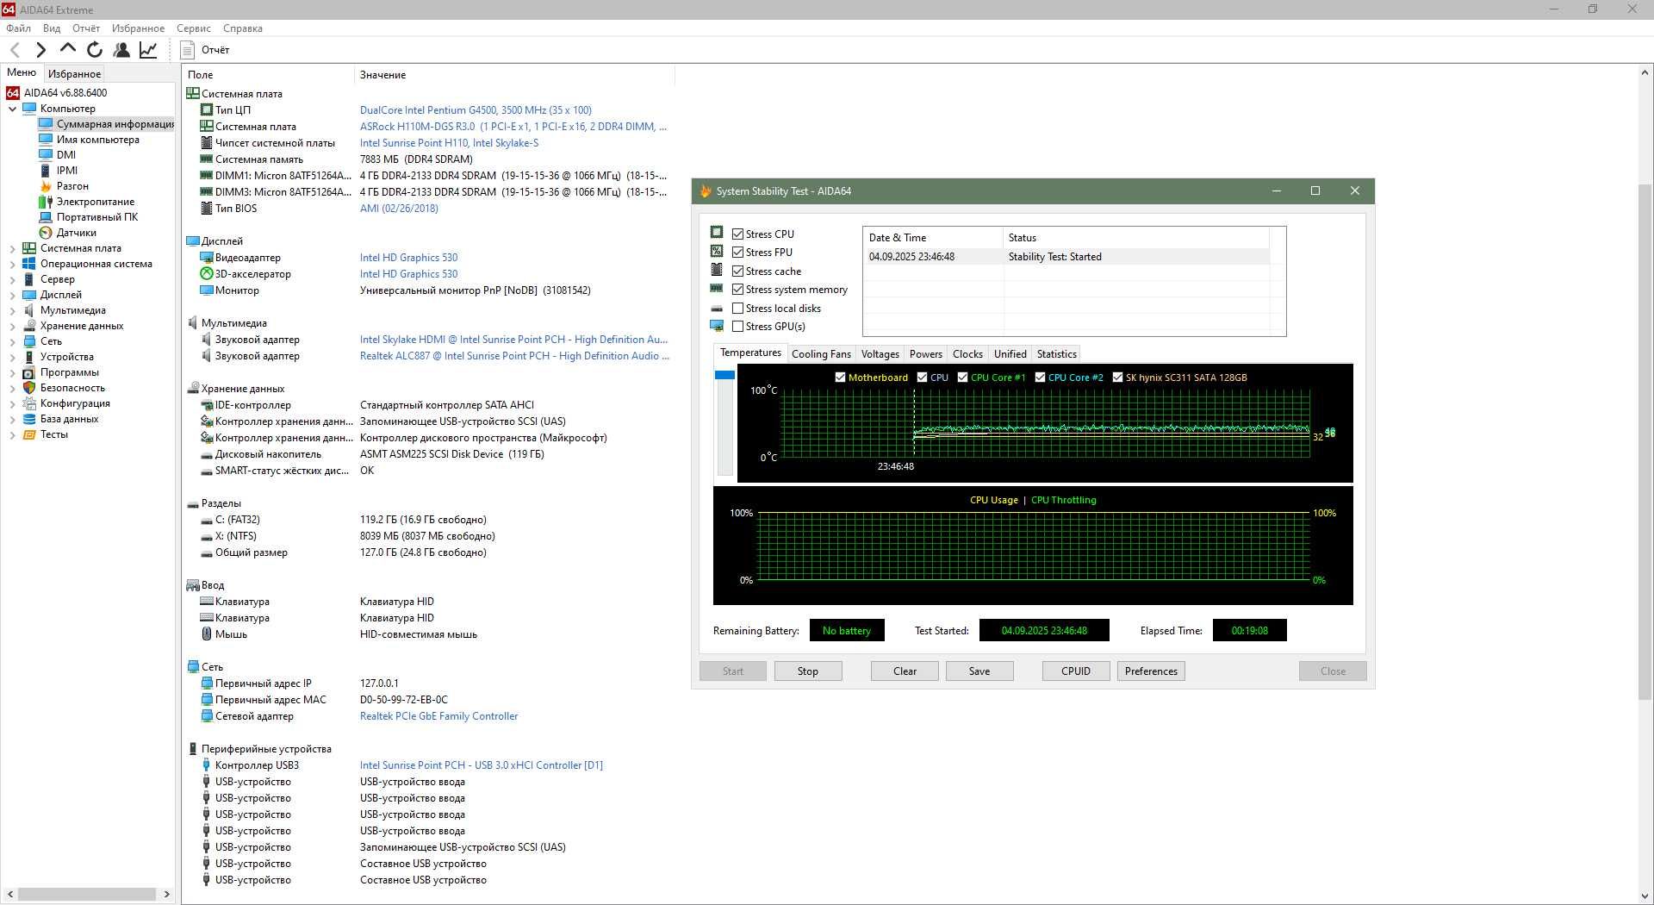Open DMI node in the tree
This screenshot has height=905, width=1654.
(x=66, y=155)
